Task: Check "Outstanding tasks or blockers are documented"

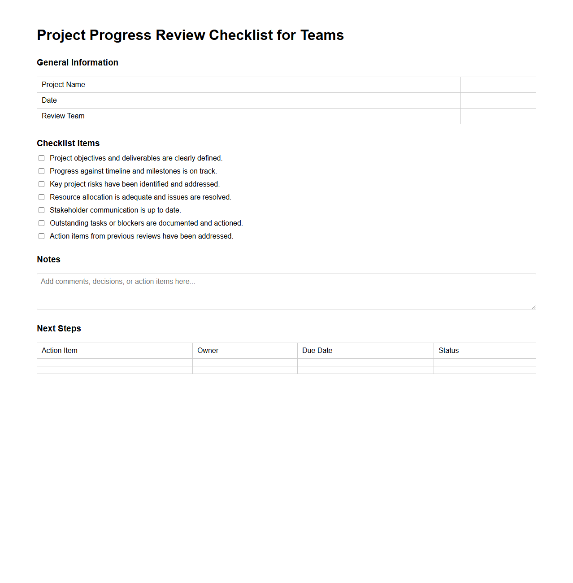Action: [41, 223]
